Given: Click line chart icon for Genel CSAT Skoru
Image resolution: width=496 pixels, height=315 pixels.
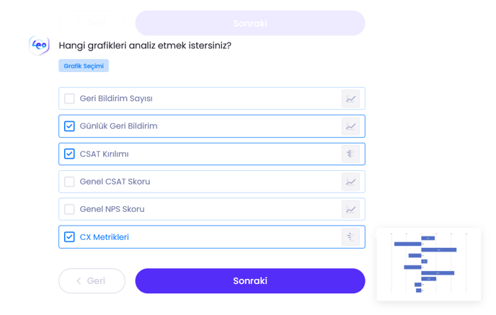Looking at the screenshot, I should [350, 182].
